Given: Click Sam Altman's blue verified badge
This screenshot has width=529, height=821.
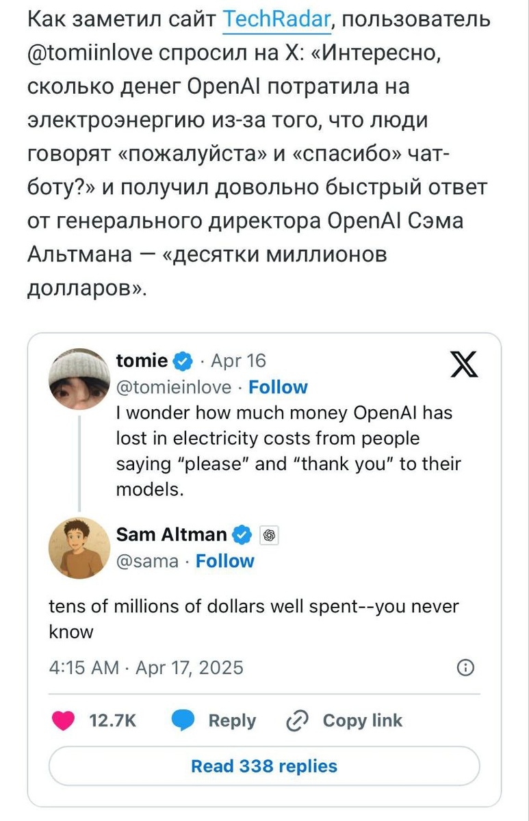Looking at the screenshot, I should (243, 534).
